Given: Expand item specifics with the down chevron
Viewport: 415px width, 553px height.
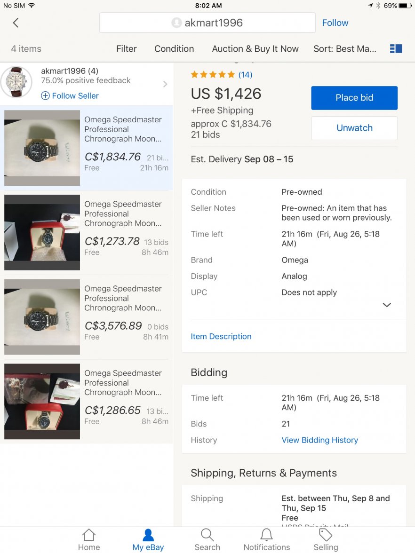Looking at the screenshot, I should (387, 305).
